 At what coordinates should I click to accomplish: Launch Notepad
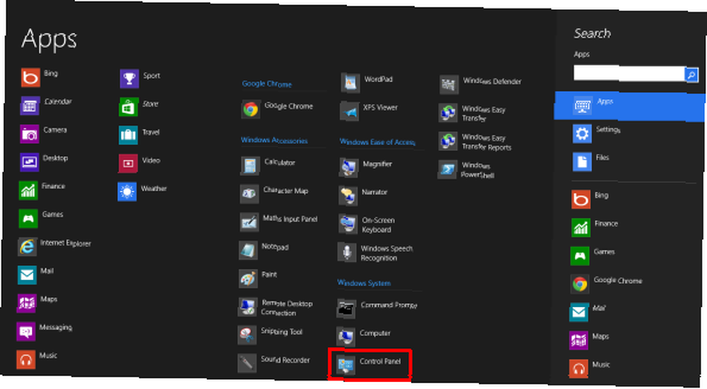[264, 249]
